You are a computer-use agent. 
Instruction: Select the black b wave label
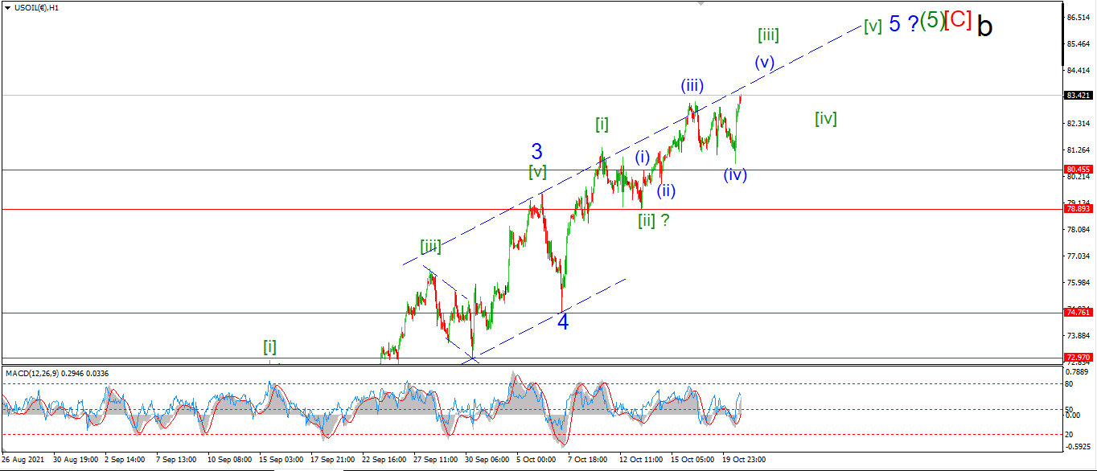click(985, 27)
